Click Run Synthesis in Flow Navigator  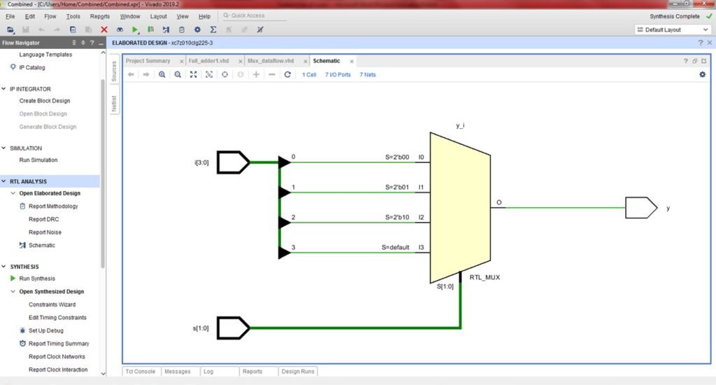pos(37,279)
